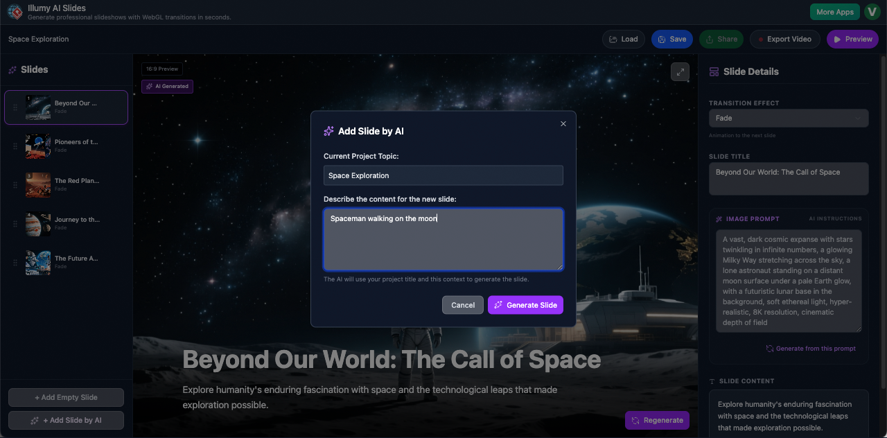887x438 pixels.
Task: Click the Save button in toolbar
Action: click(x=671, y=40)
